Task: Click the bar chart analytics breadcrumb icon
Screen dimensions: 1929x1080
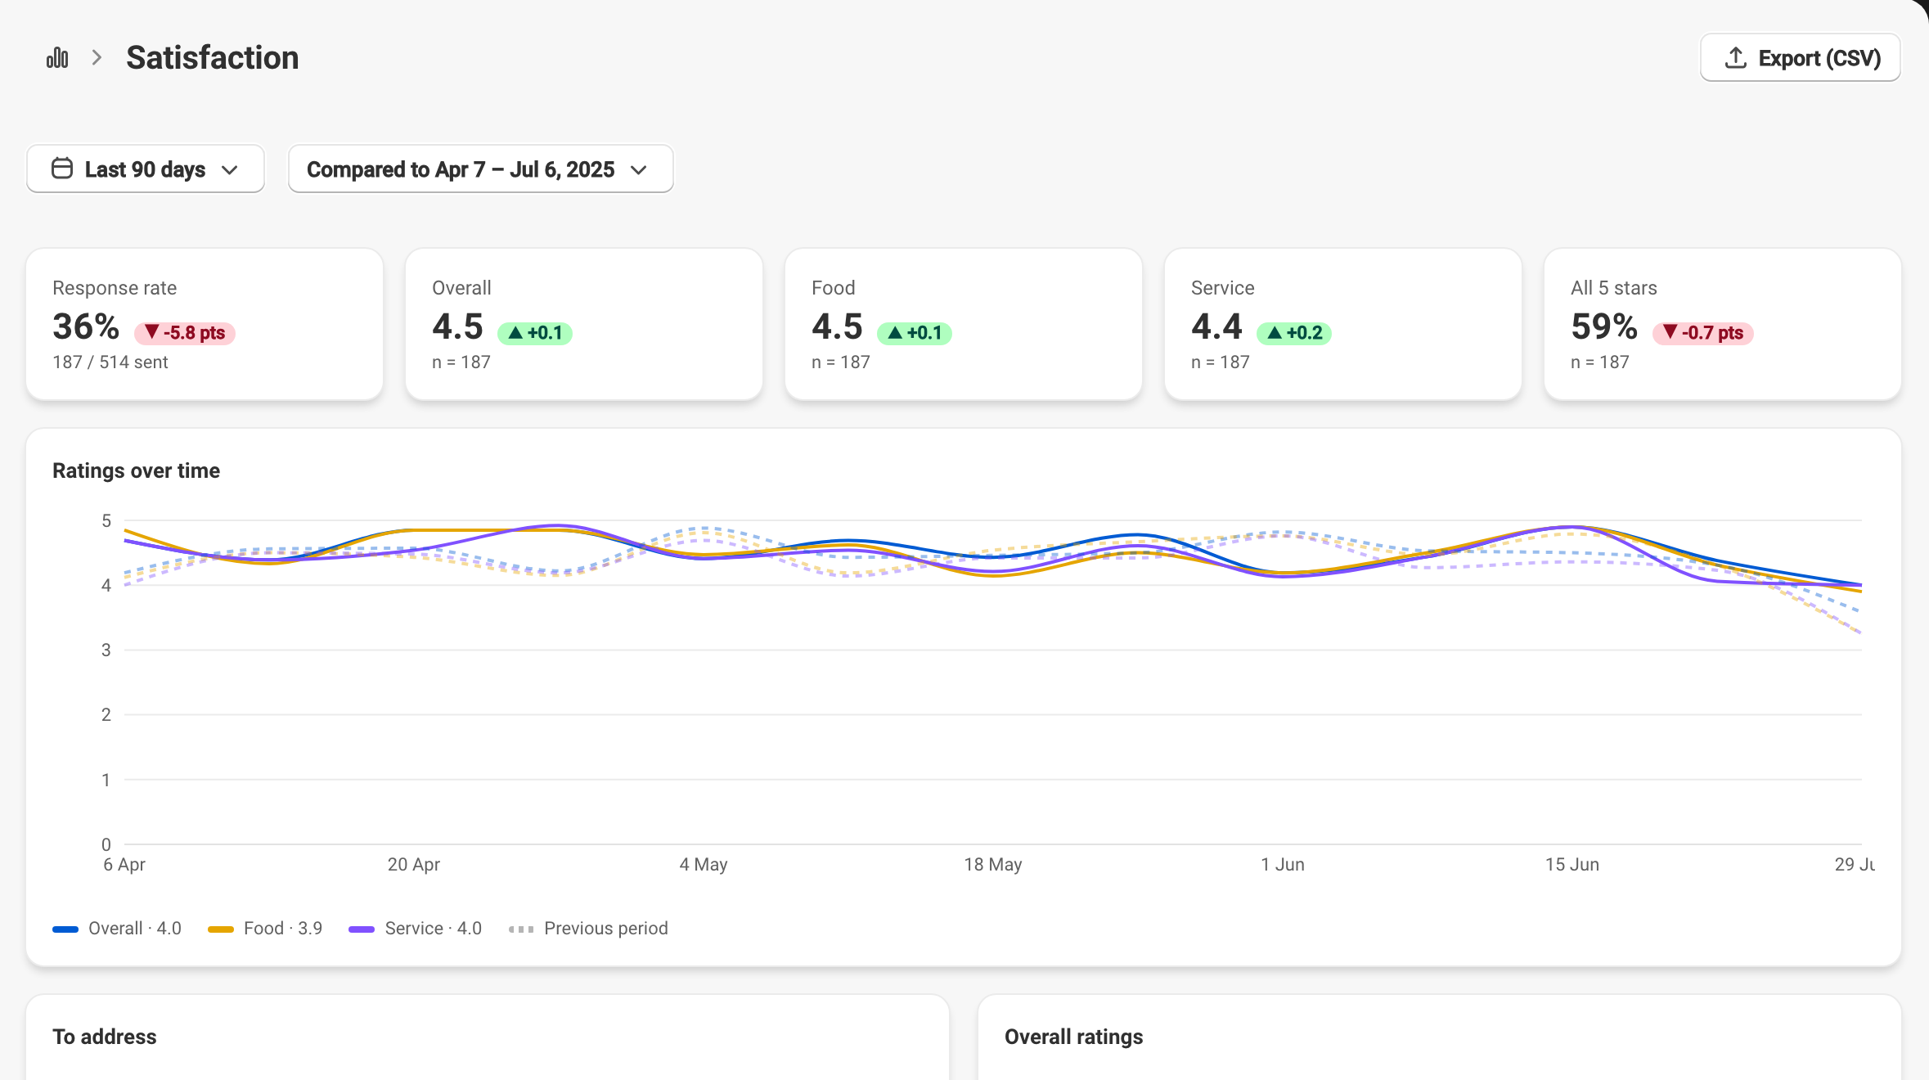Action: 57,57
